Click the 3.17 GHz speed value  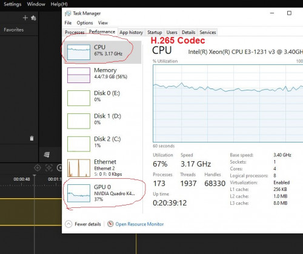(196, 164)
